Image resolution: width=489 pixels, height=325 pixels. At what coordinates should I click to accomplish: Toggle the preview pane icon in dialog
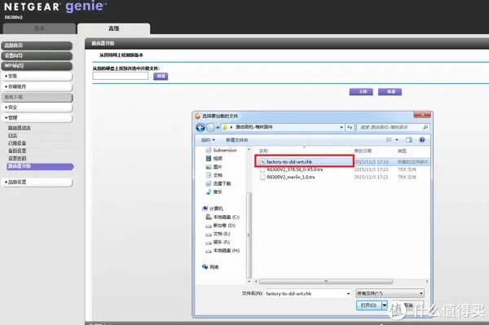pyautogui.click(x=409, y=140)
